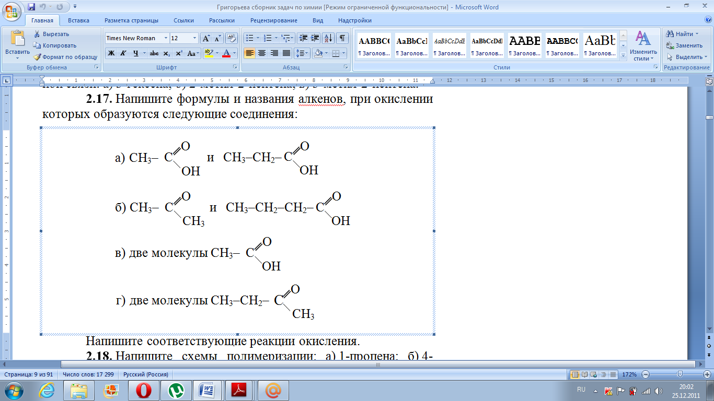Click the zoom slider handle
Viewport: 714px width, 401px height.
pos(680,374)
